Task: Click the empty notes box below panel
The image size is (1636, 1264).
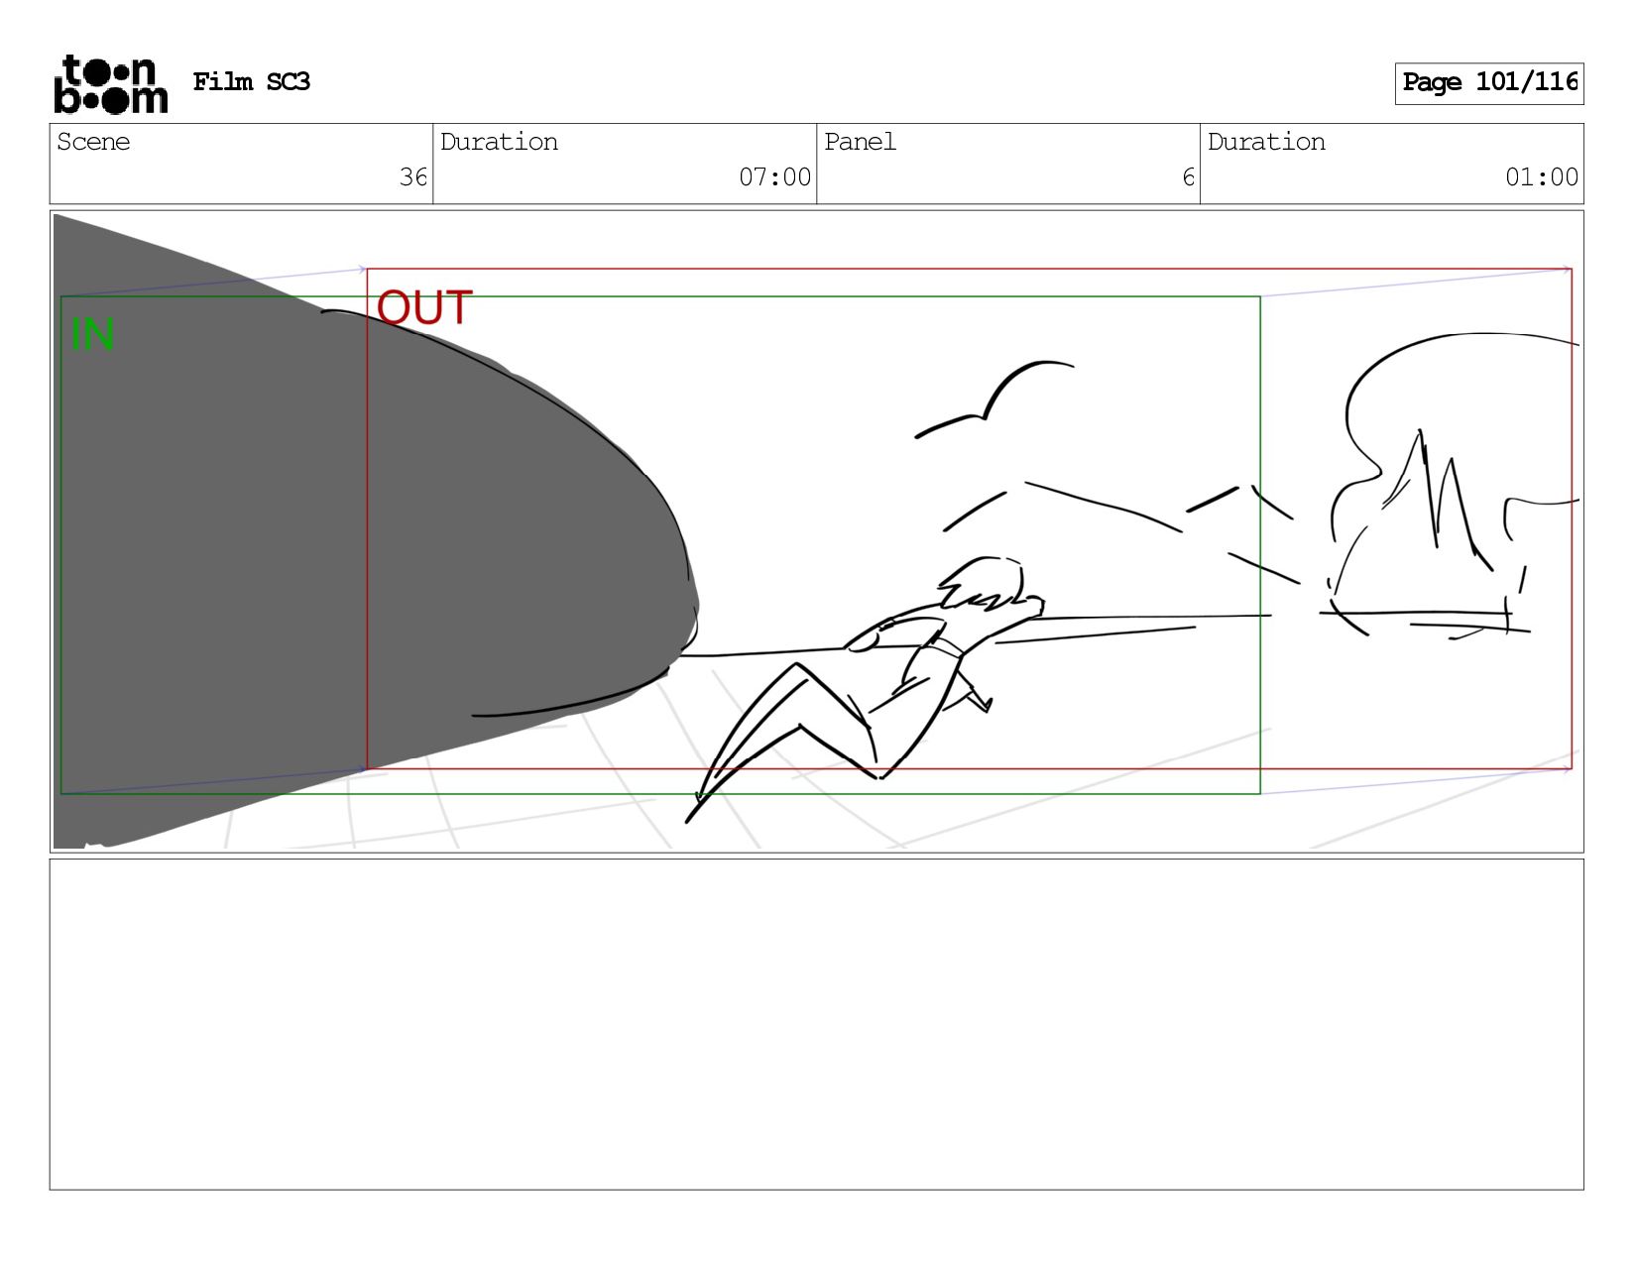Action: (816, 1024)
